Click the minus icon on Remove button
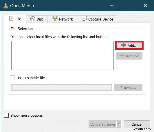This screenshot has width=154, height=132. (x=122, y=55)
